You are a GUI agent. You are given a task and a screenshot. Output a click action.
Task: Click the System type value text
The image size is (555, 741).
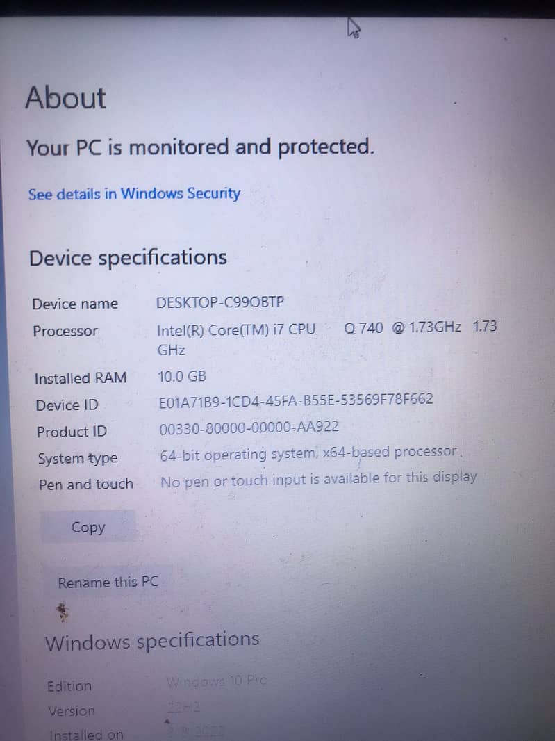310,454
